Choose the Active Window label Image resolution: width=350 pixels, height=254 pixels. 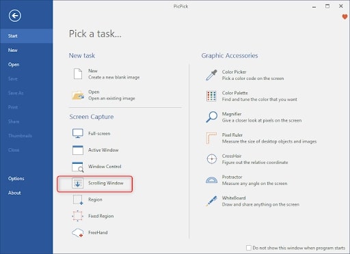tap(103, 150)
